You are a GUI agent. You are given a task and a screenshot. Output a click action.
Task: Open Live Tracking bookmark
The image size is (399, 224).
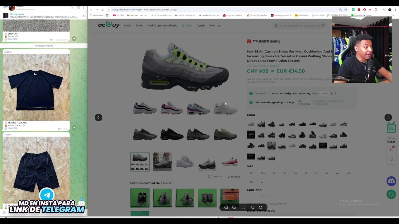[x=302, y=15]
